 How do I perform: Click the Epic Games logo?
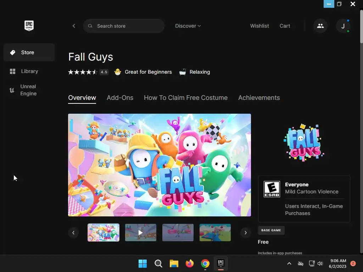point(29,25)
